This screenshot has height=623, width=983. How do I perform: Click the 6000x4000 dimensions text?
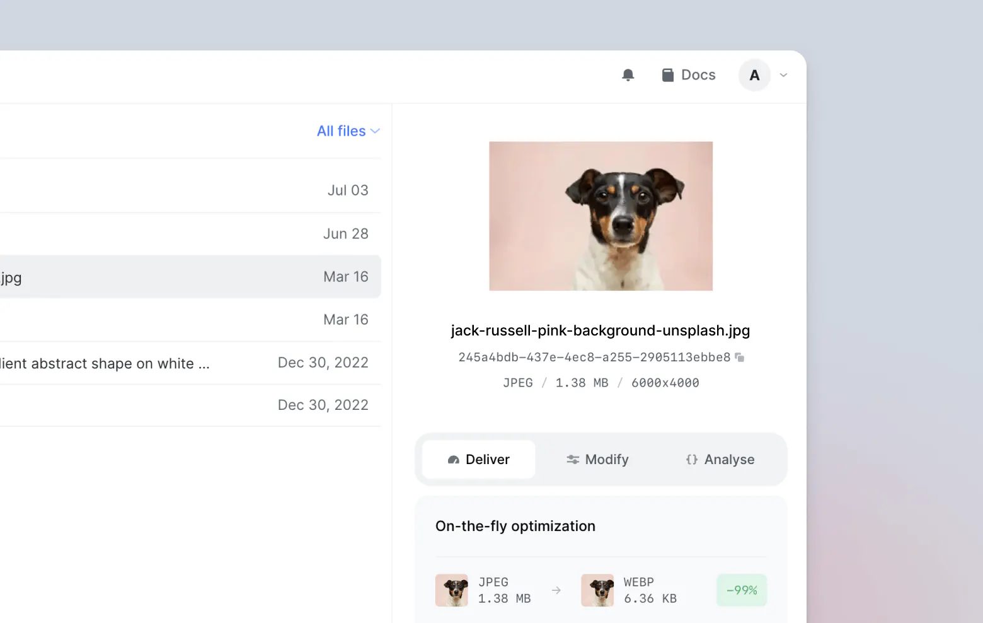[x=665, y=383]
